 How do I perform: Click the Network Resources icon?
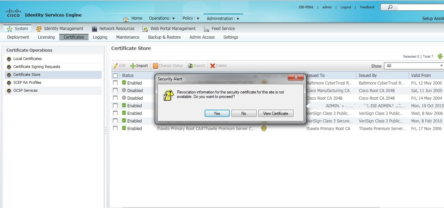(x=94, y=29)
